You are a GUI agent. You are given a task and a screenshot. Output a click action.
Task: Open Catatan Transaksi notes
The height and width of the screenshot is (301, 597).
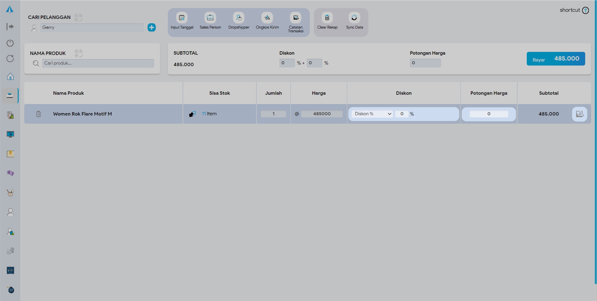point(296,18)
